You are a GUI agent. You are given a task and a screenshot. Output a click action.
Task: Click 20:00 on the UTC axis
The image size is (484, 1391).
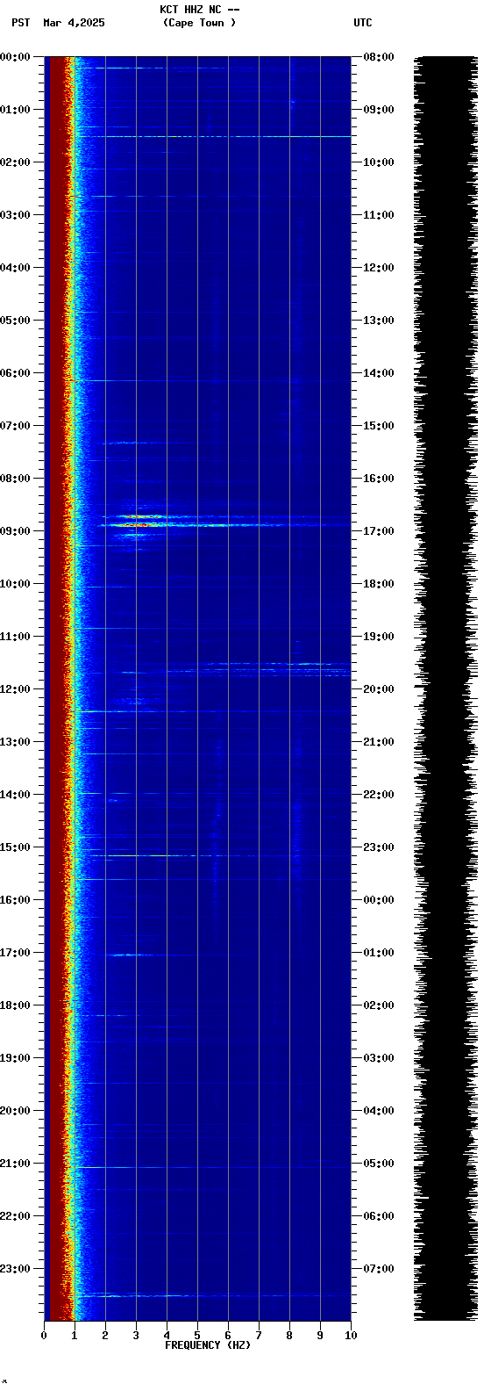(x=379, y=689)
